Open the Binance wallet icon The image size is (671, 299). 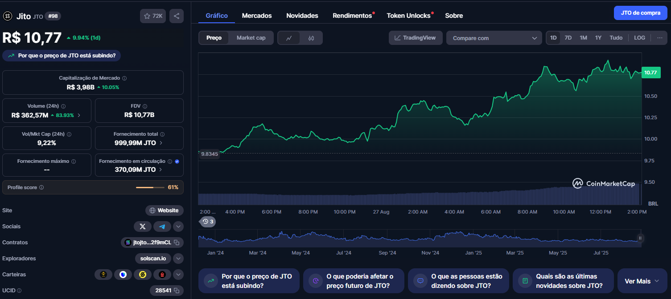[103, 275]
